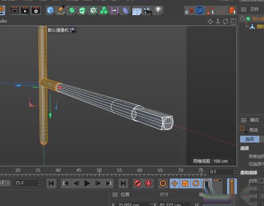Open the 文件 menu in Object Manager
264x206 pixels.
coord(254,9)
